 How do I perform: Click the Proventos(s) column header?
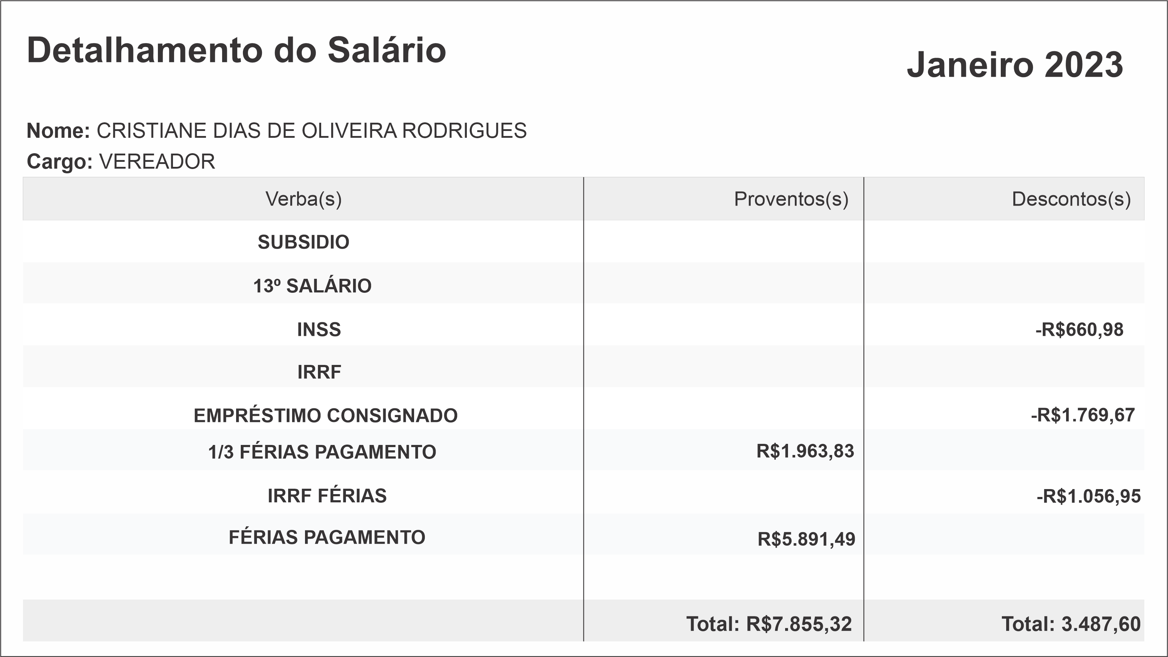pos(791,199)
